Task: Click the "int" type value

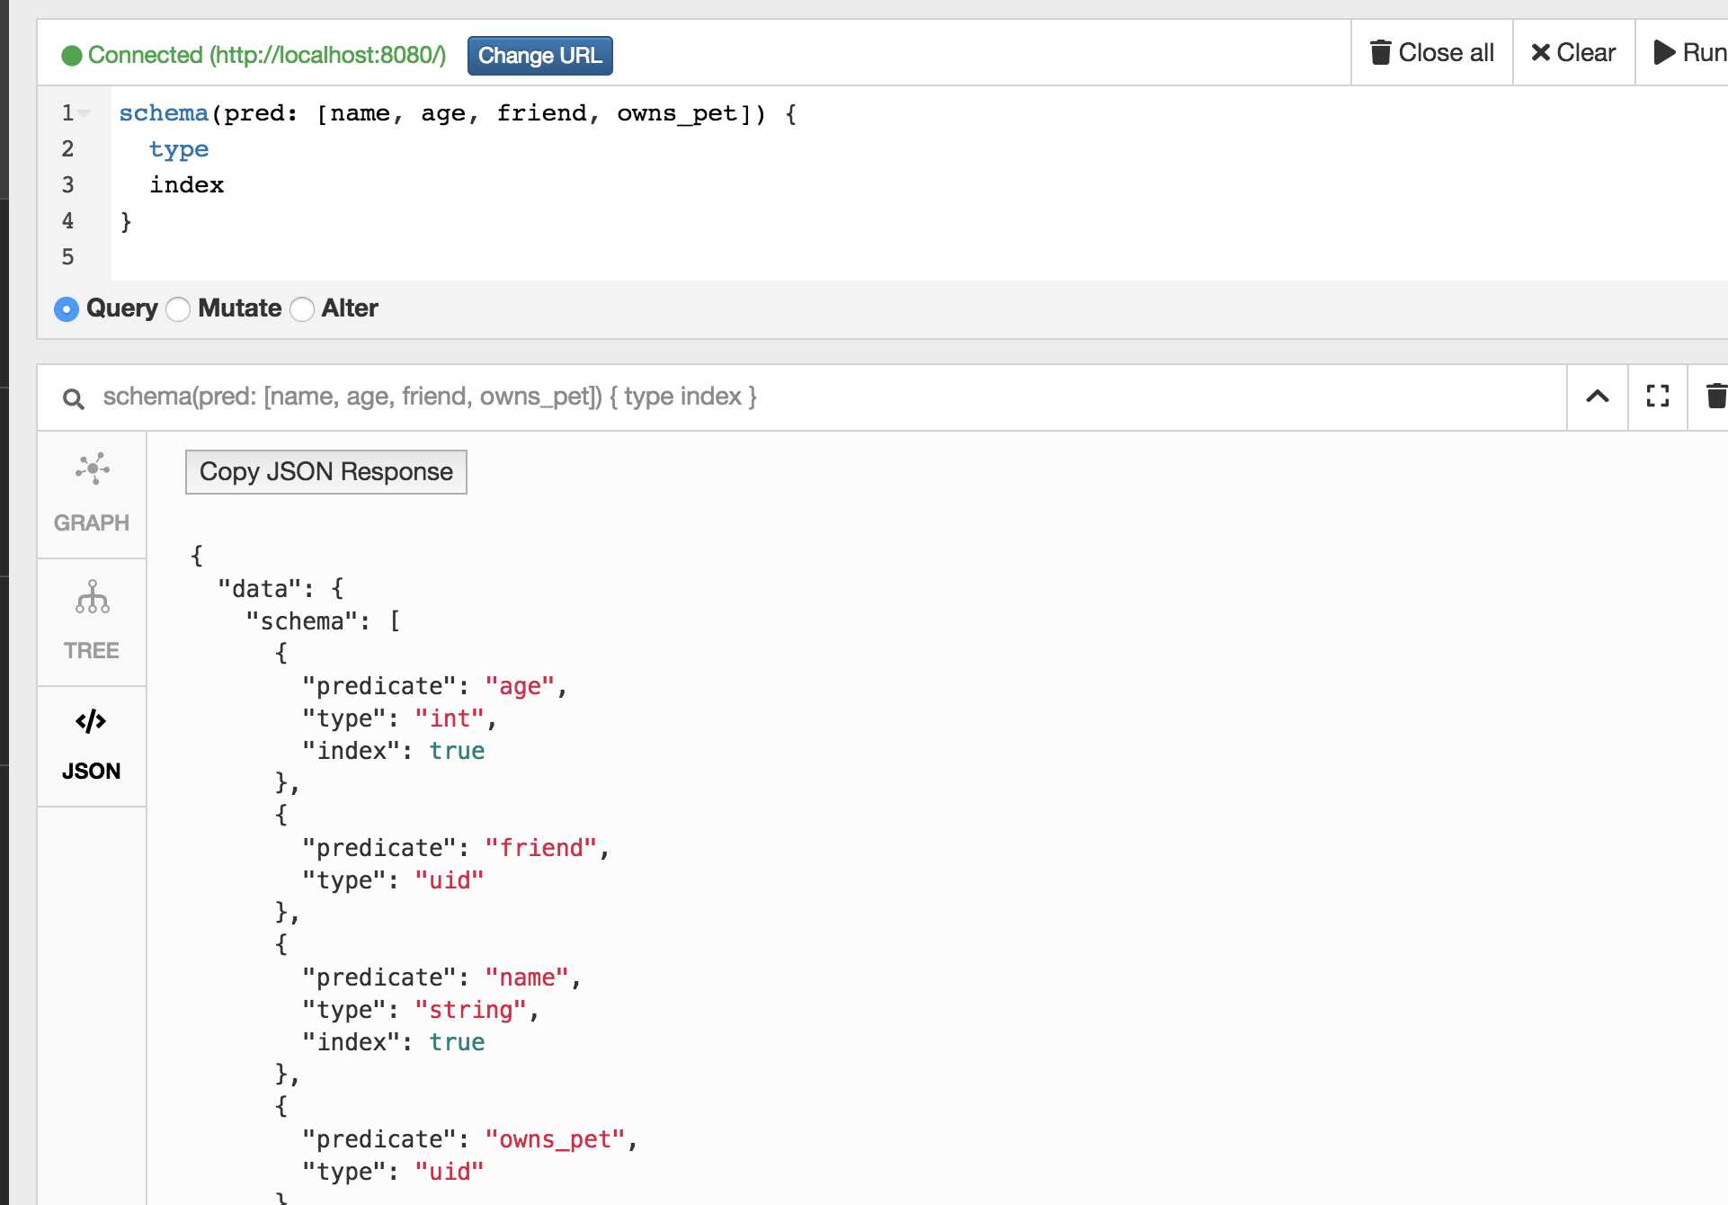Action: pyautogui.click(x=450, y=719)
